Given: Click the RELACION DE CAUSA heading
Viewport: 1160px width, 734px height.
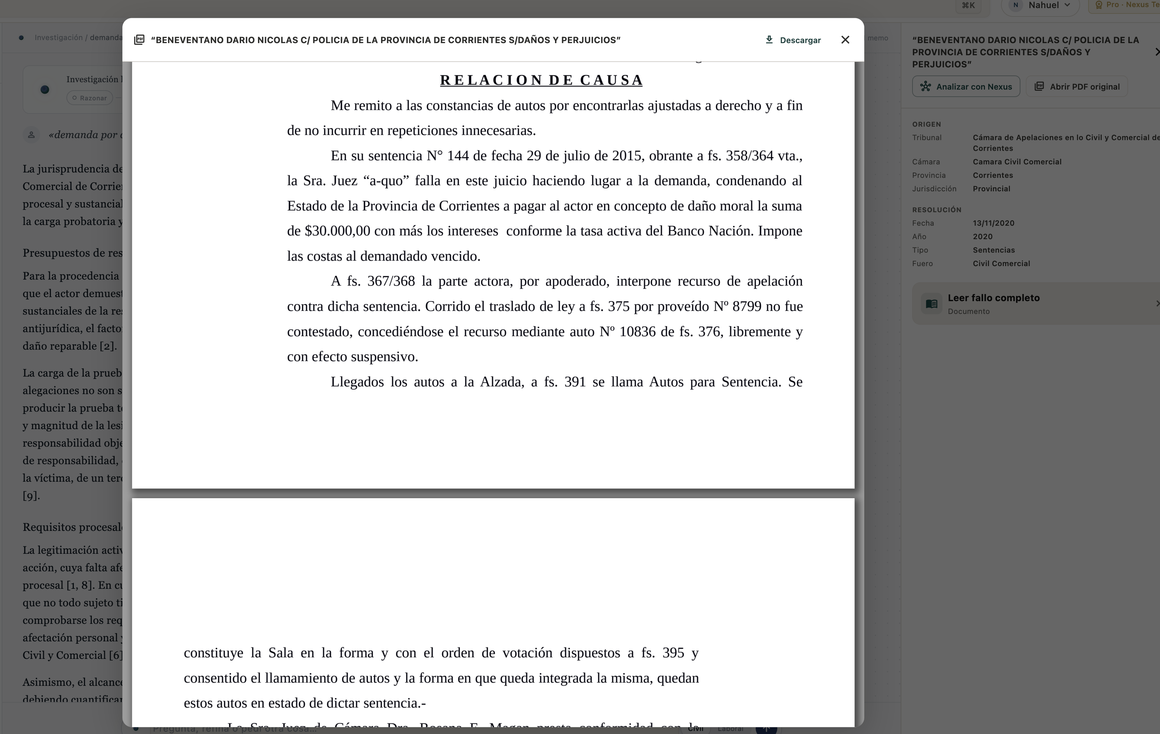Looking at the screenshot, I should pos(541,80).
